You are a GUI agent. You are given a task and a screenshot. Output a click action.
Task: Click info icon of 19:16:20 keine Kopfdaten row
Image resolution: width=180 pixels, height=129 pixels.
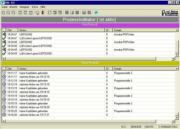tap(4, 111)
